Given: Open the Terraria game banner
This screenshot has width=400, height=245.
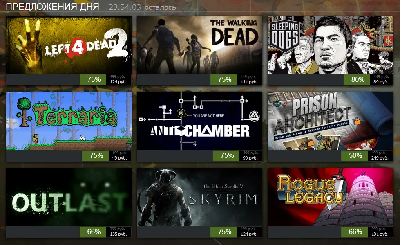Looking at the screenshot, I should pyautogui.click(x=69, y=121).
